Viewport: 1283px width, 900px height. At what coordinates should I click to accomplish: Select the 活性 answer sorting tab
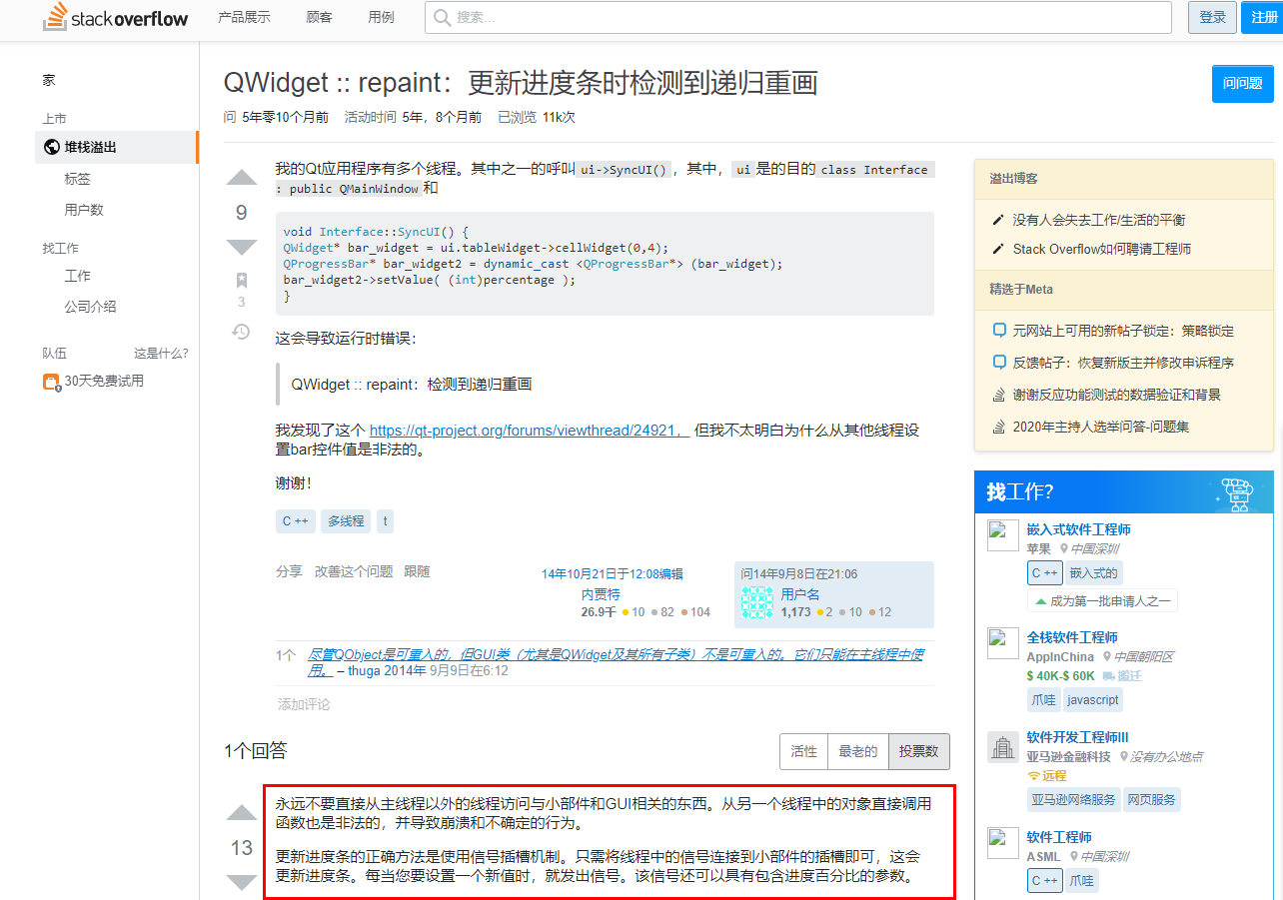coord(804,751)
